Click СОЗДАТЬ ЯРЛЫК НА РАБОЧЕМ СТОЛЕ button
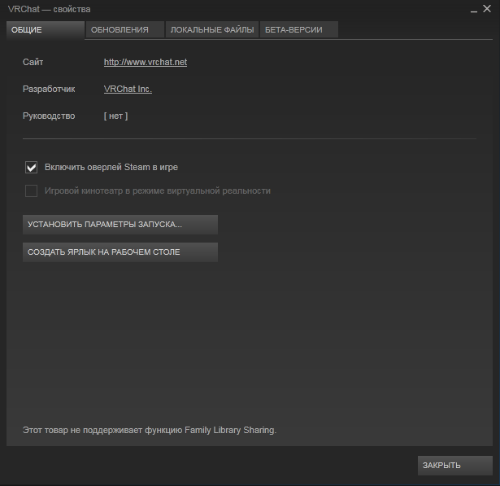 point(120,252)
